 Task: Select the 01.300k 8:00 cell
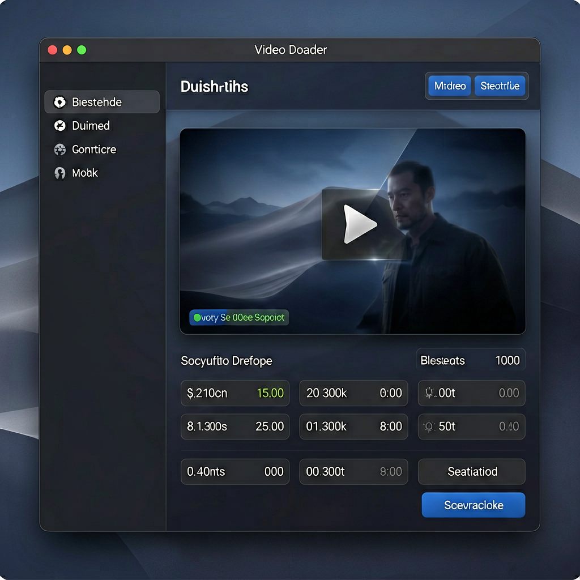tap(353, 427)
